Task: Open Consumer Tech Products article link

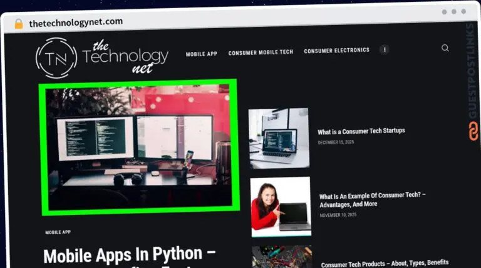Action: click(385, 264)
